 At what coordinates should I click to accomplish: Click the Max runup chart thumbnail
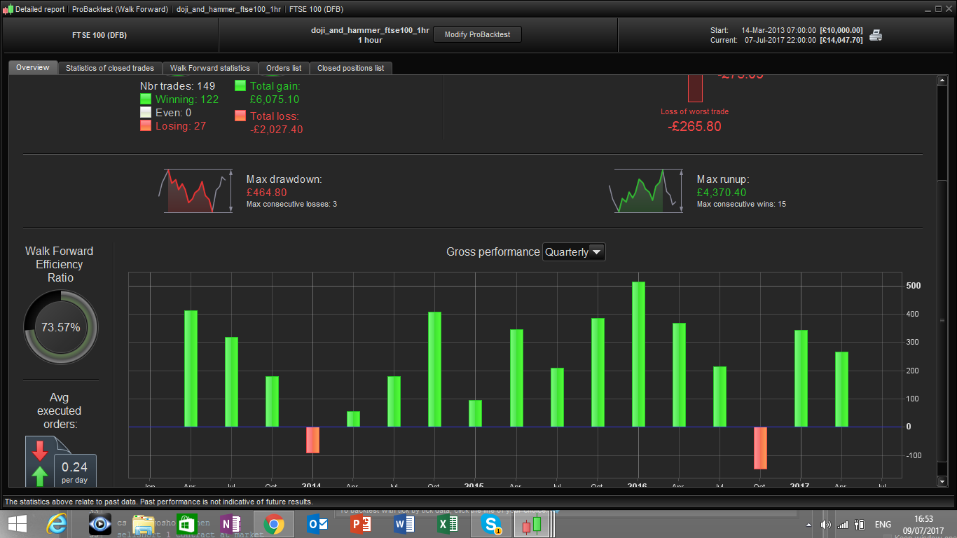(645, 191)
